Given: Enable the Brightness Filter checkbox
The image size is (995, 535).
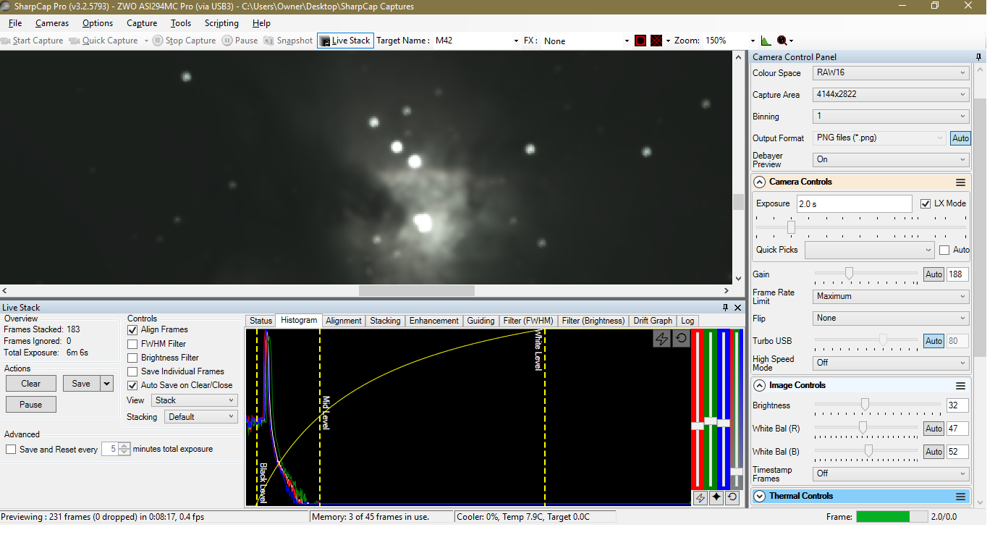Looking at the screenshot, I should tap(132, 358).
